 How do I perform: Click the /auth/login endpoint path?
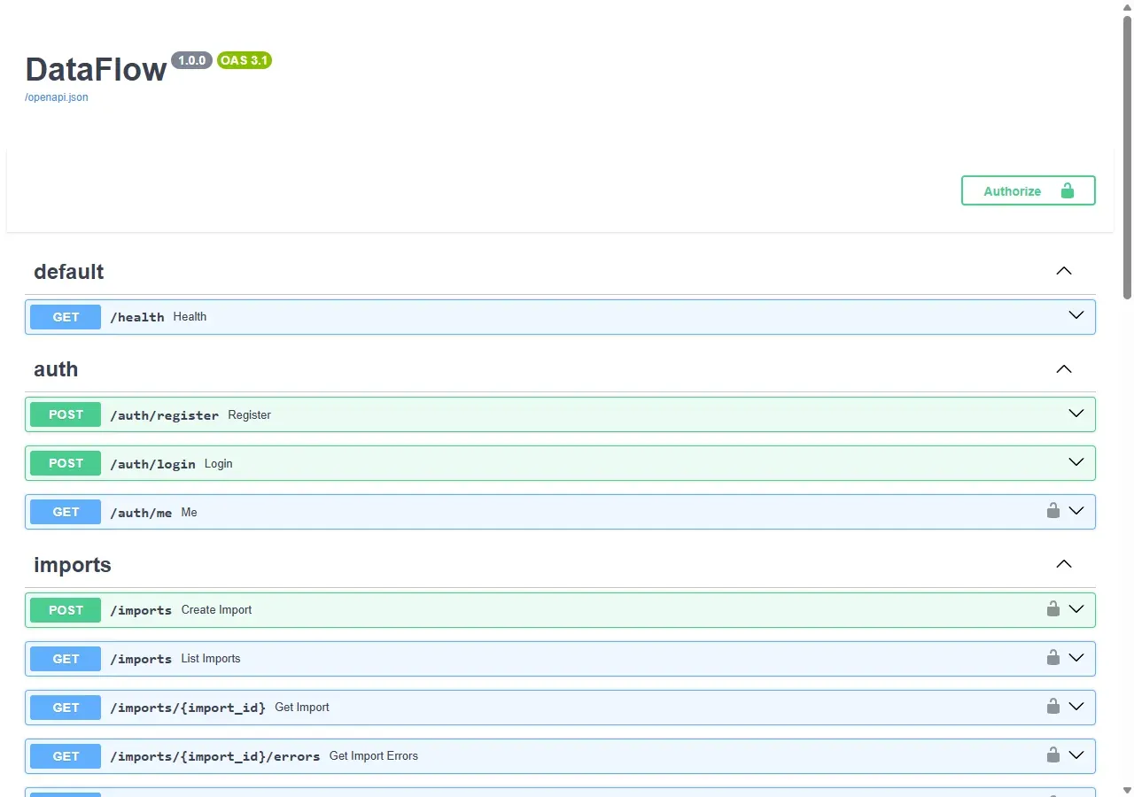(152, 464)
